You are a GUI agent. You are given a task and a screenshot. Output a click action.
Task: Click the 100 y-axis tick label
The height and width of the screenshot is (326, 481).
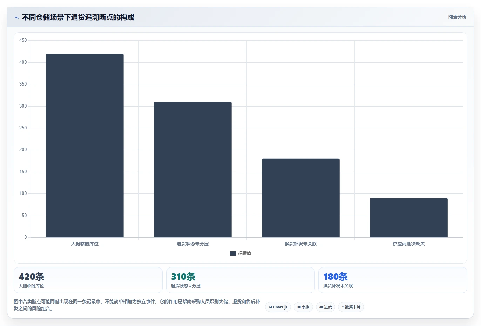(x=23, y=193)
